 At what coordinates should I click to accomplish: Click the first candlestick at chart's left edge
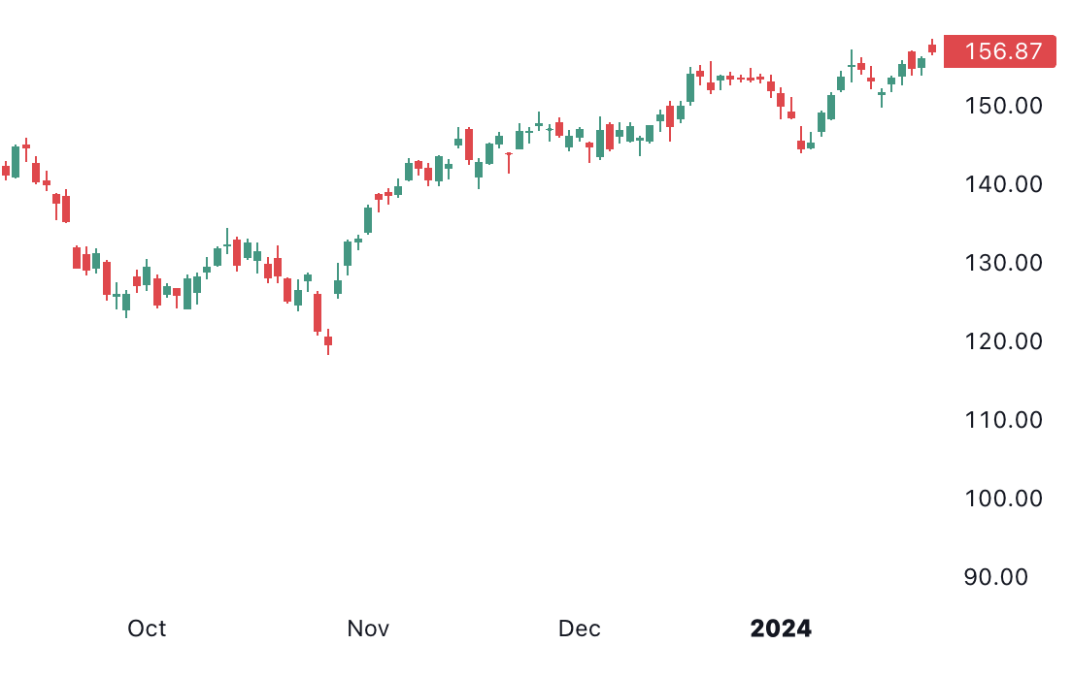pyautogui.click(x=6, y=171)
